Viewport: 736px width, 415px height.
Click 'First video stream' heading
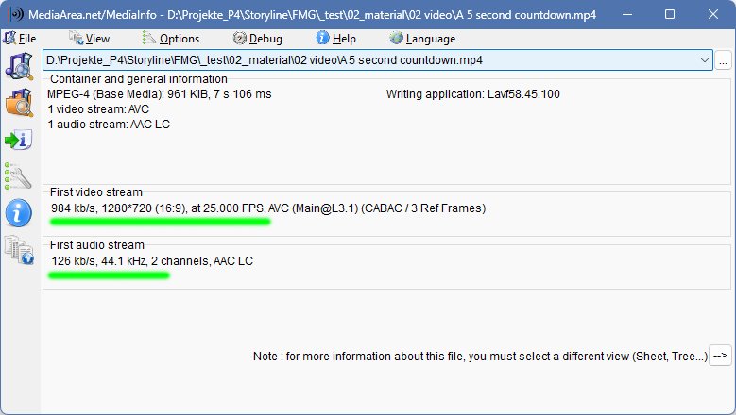tap(96, 192)
